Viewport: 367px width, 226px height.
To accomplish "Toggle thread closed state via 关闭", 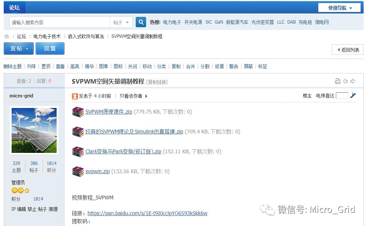I will click(132, 66).
